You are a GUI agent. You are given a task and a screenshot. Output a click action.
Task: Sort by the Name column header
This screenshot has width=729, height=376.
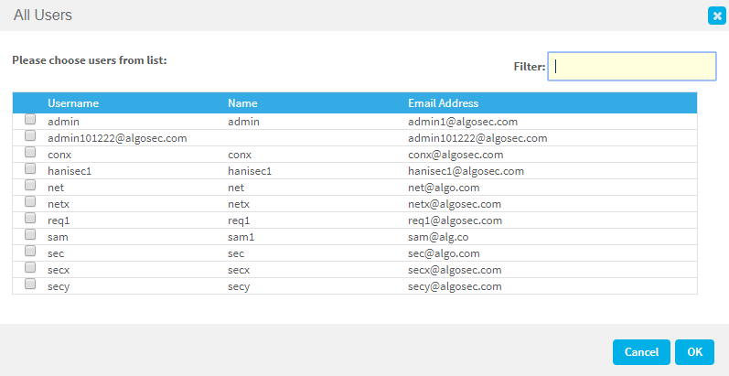tap(242, 103)
